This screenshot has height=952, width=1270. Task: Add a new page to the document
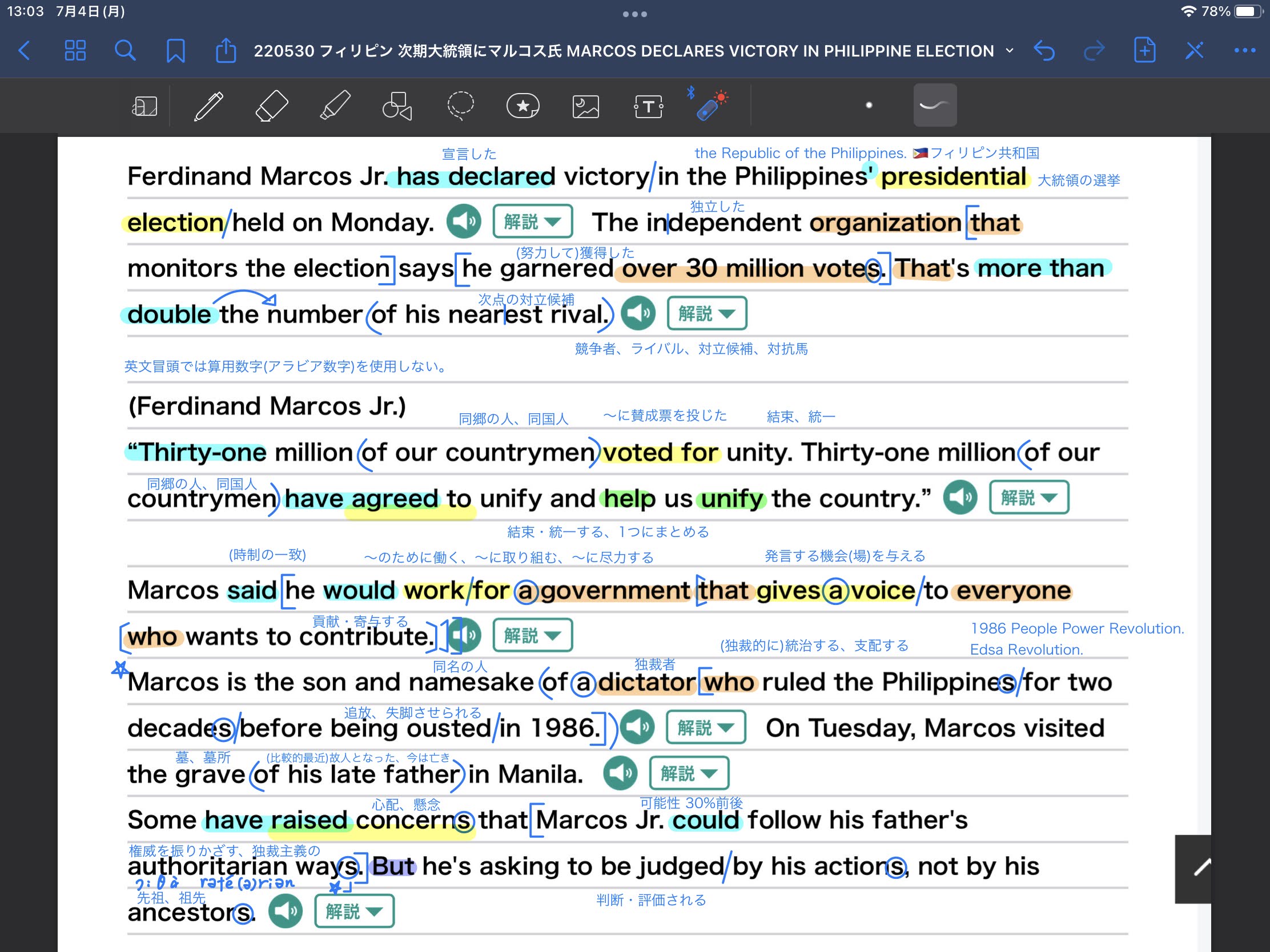[1144, 50]
